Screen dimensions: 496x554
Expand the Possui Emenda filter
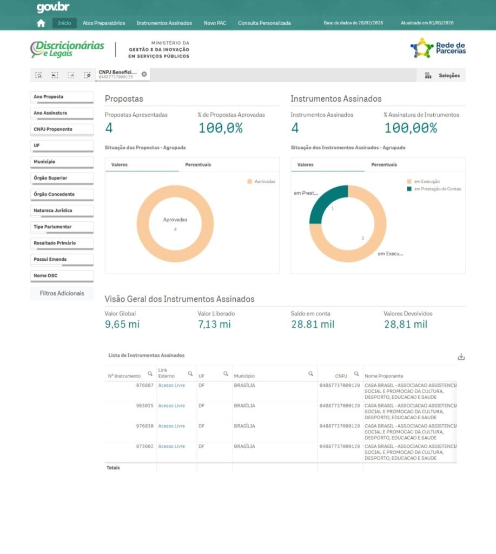[62, 259]
